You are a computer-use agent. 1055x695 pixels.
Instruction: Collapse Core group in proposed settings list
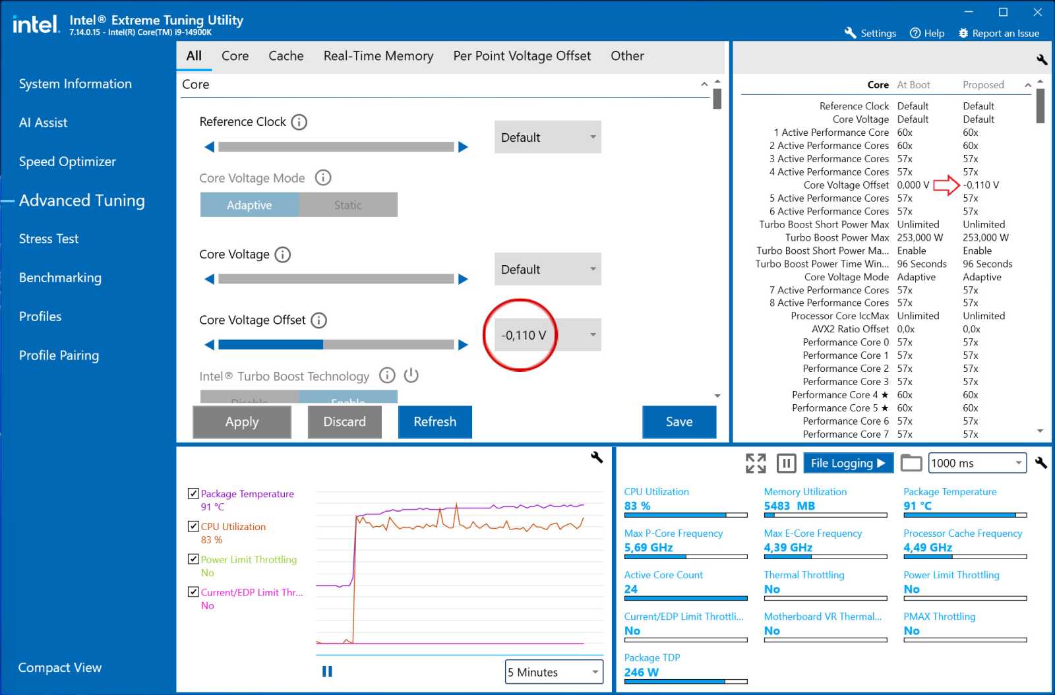pyautogui.click(x=1027, y=85)
